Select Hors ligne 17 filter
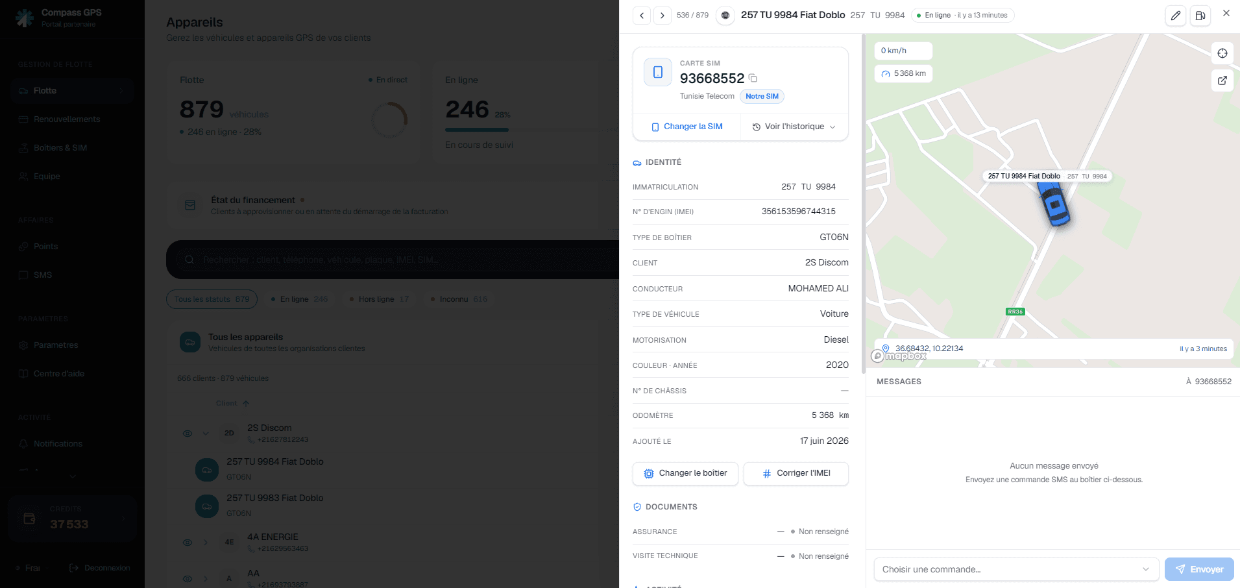 (379, 299)
